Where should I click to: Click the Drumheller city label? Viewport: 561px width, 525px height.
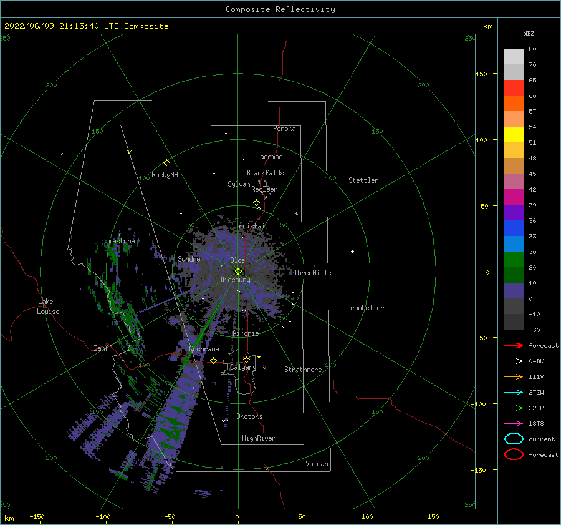pyautogui.click(x=365, y=308)
